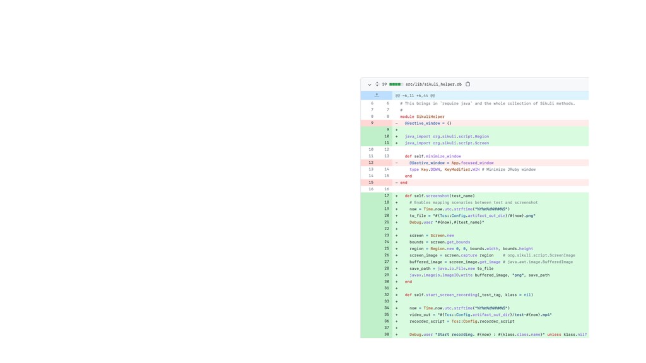Click the deleted 'end' line at old line 15
This screenshot has height=363, width=646.
pos(403,182)
